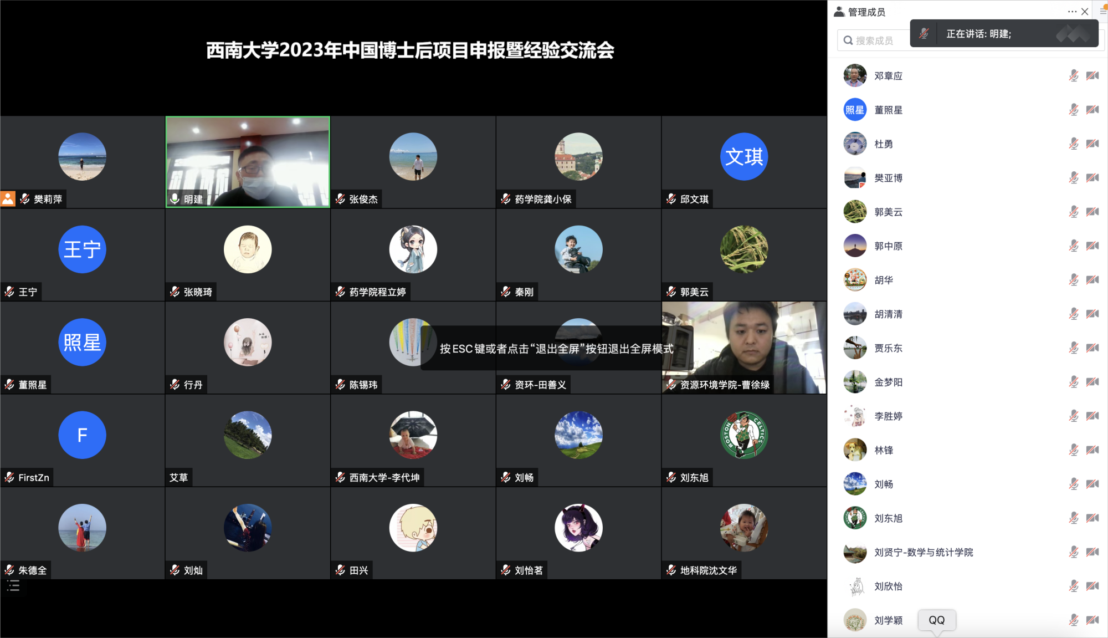Click muted microphone icon in speaking banner
Screen dimensions: 1108x638
coord(924,34)
